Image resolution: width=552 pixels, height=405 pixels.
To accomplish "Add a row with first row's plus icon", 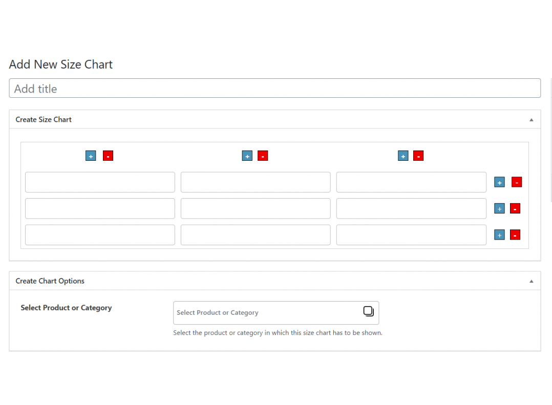I will click(x=499, y=182).
